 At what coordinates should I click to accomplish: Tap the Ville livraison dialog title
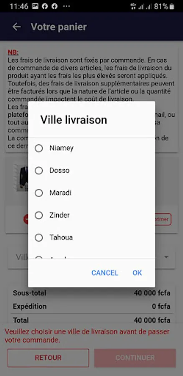74,119
